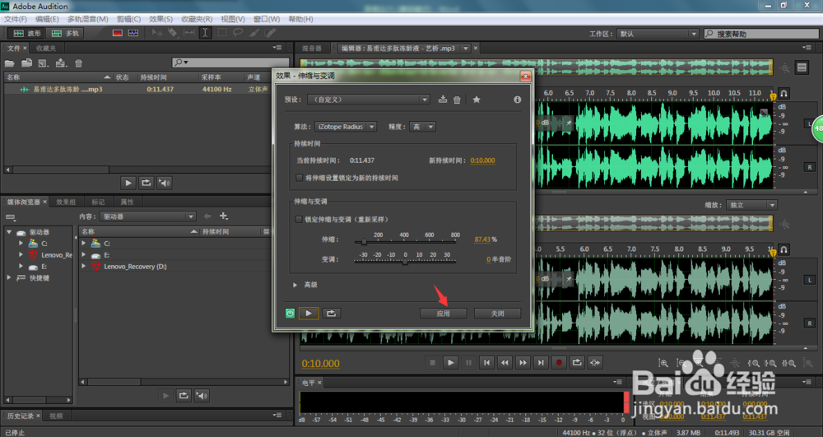The image size is (823, 437).
Task: Mark preset as favorite with star icon
Action: pyautogui.click(x=476, y=99)
